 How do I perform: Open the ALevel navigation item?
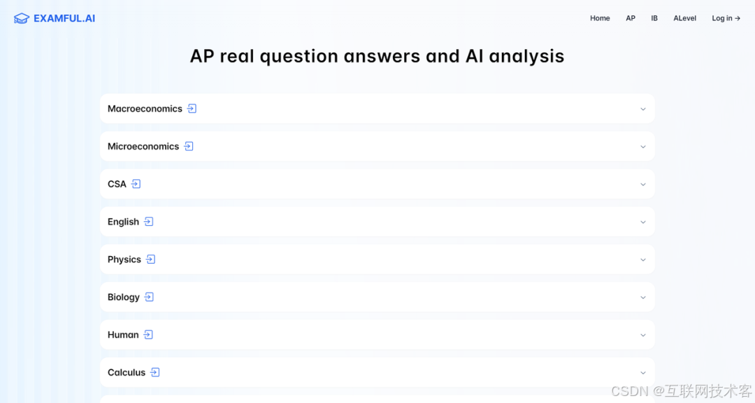(x=684, y=18)
